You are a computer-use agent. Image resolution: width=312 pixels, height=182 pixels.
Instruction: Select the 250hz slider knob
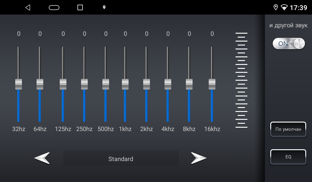pyautogui.click(x=84, y=84)
